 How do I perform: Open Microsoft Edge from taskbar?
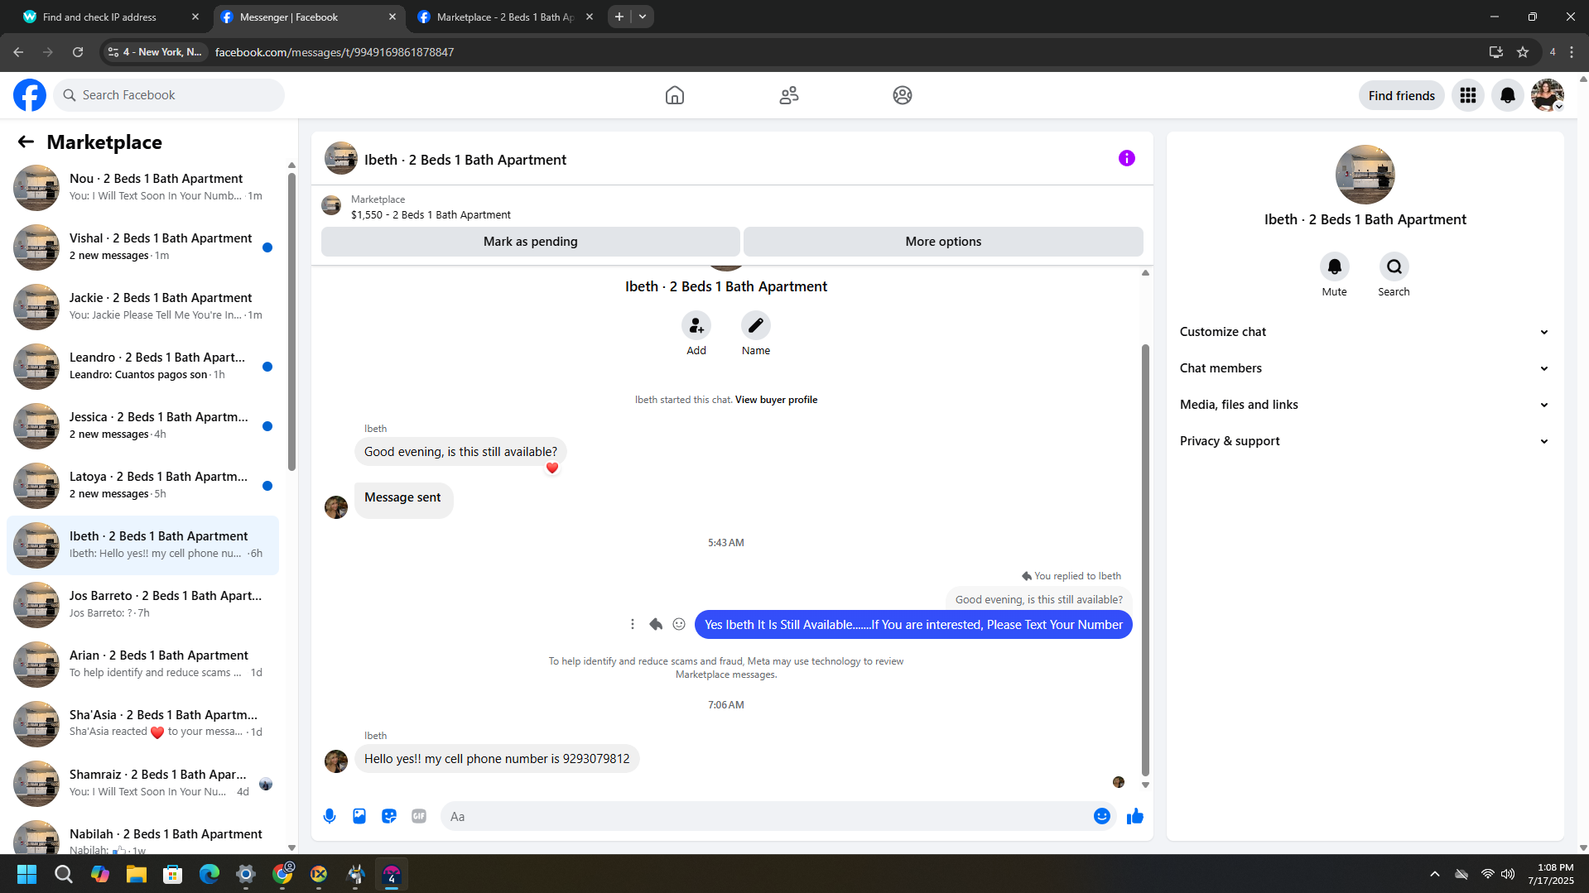209,874
